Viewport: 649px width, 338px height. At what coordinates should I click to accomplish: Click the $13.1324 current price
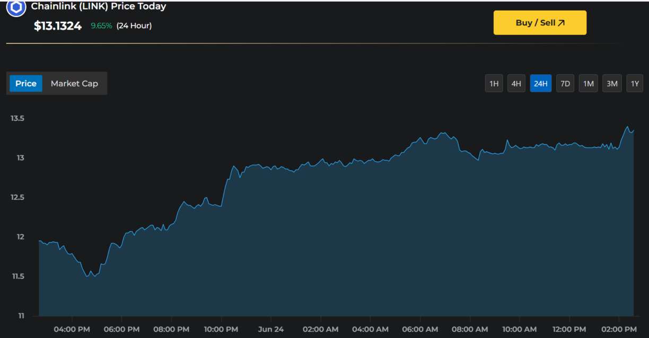coord(58,26)
